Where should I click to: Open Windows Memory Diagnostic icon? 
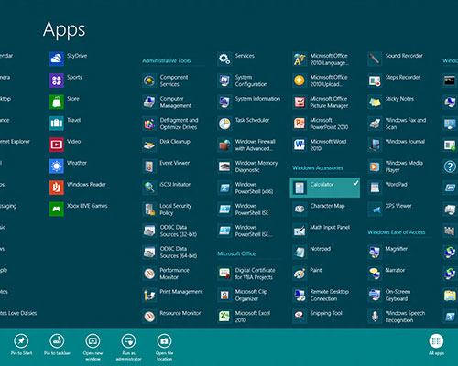coord(224,167)
